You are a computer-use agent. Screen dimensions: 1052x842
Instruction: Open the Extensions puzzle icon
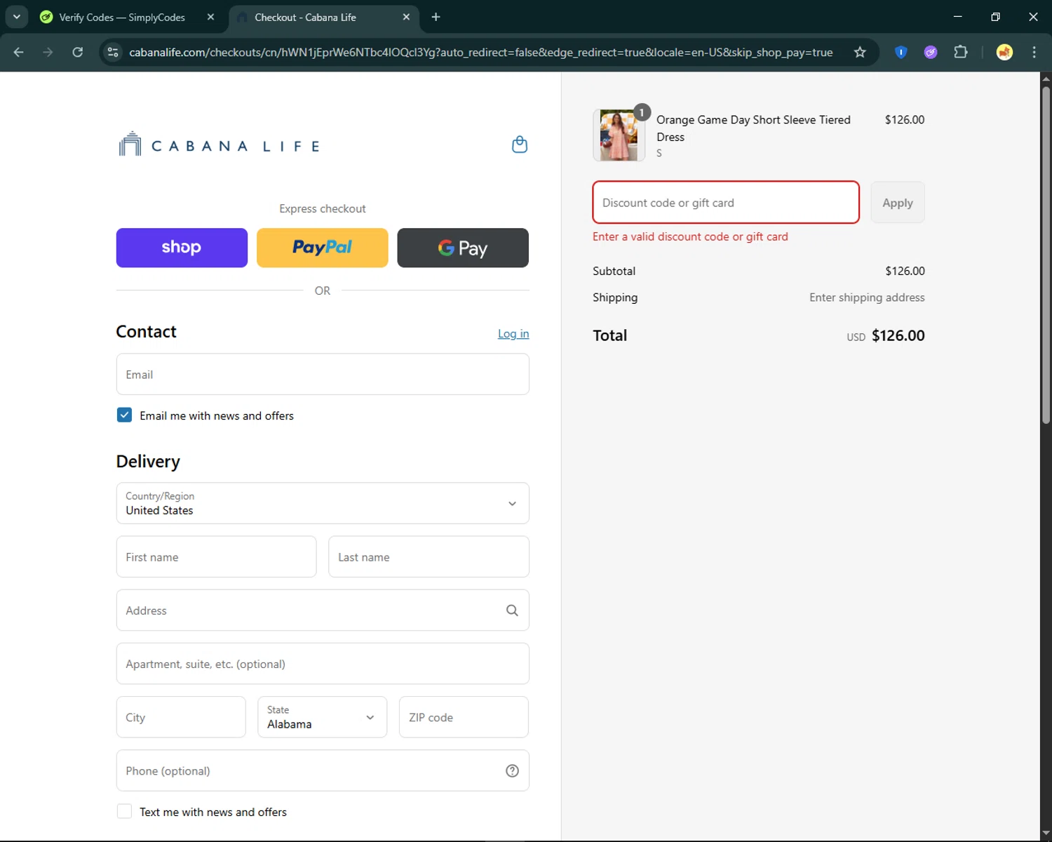pos(961,52)
